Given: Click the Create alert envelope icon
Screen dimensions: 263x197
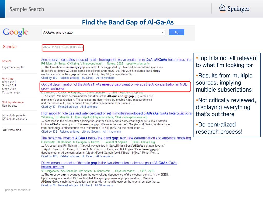Looking at the screenshot, I should [x=4, y=130].
